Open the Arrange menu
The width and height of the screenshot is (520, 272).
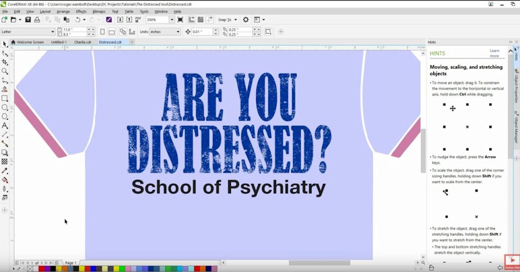coord(63,12)
